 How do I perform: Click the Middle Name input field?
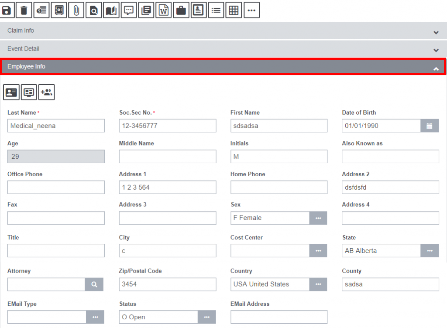pos(167,157)
